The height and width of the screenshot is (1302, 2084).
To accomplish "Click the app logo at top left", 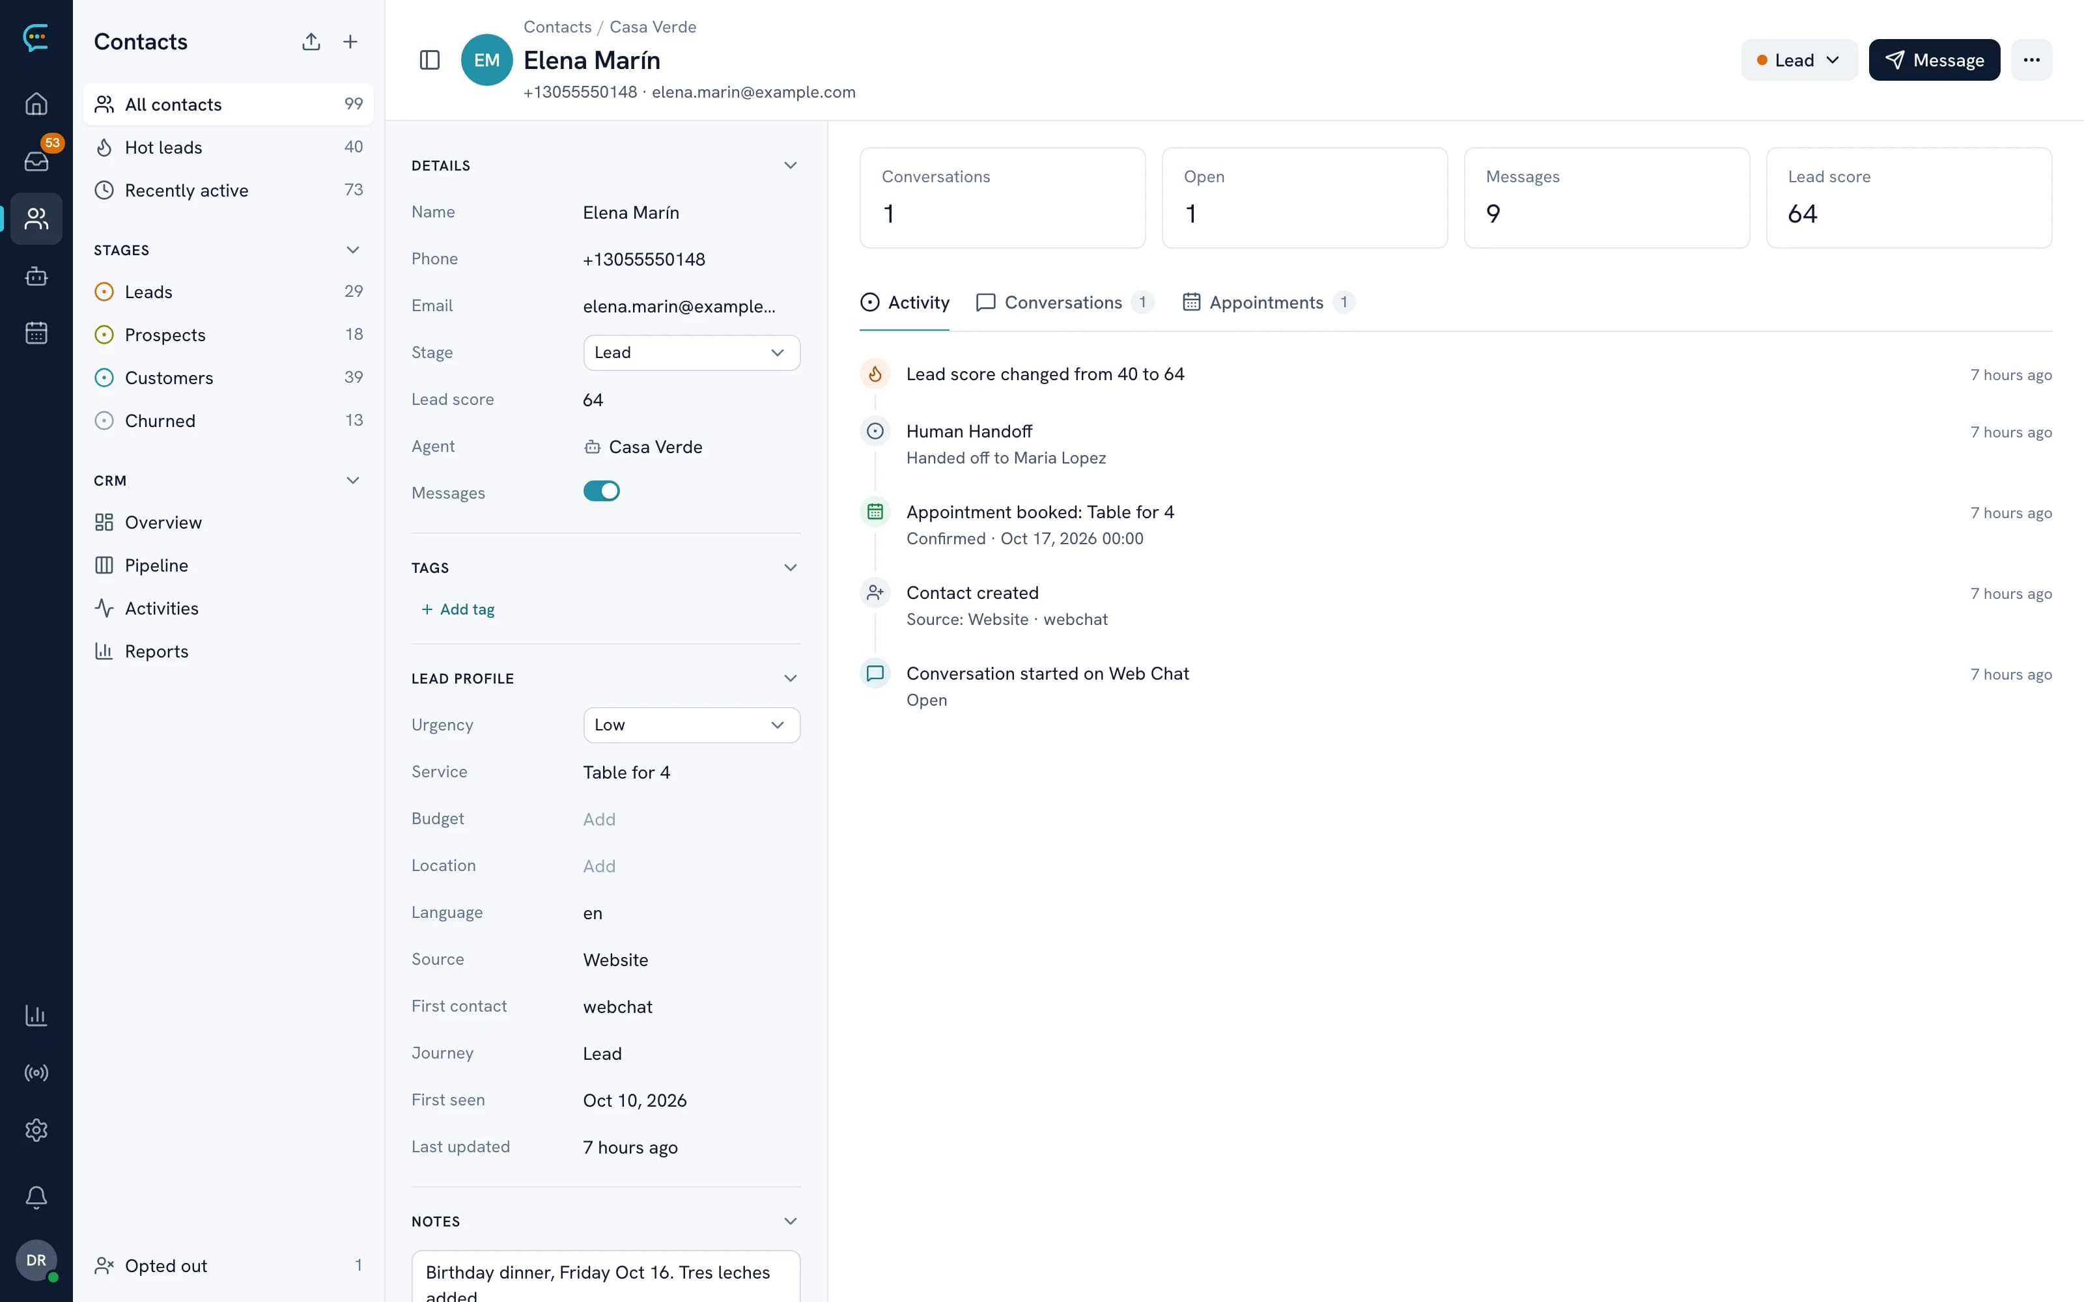I will [x=36, y=36].
